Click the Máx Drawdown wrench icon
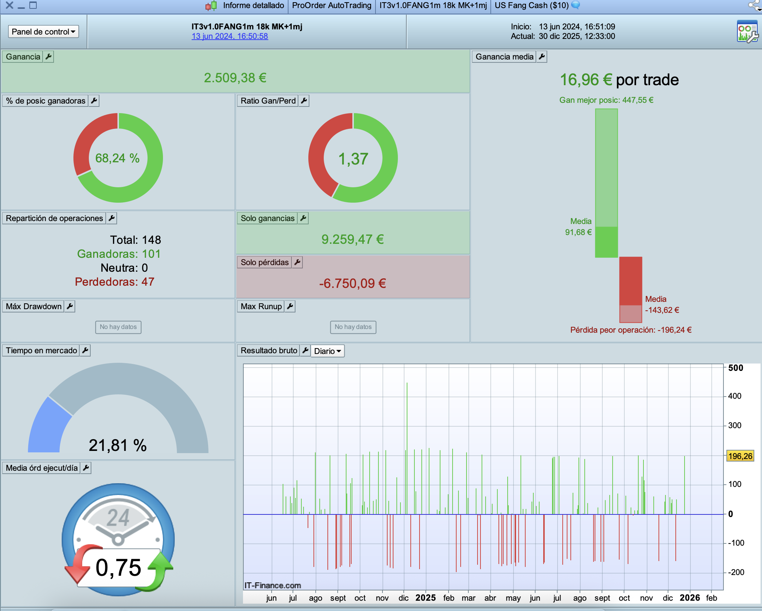 70,306
